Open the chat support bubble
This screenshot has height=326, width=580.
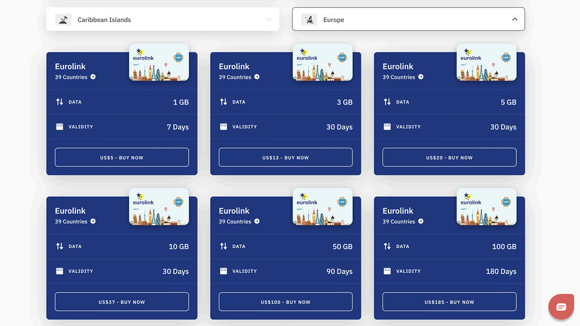coord(561,307)
